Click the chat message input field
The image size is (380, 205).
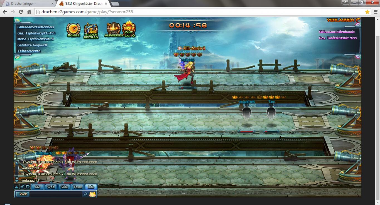coord(56,194)
